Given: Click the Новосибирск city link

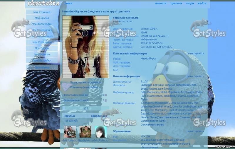Looking at the screenshot, I should [x=148, y=59].
